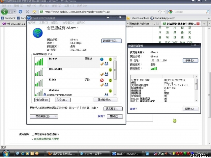Click signal strength bars for dd-wrt

pos(39,62)
